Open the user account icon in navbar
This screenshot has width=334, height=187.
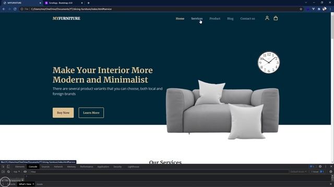[x=267, y=18]
